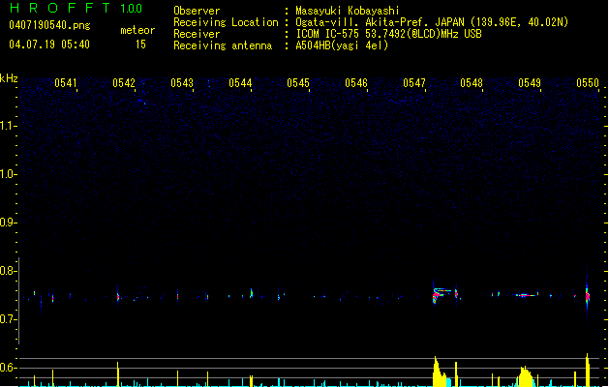Viewport: 609px width, 387px height.
Task: Click the 'meteor' label
Action: (137, 30)
